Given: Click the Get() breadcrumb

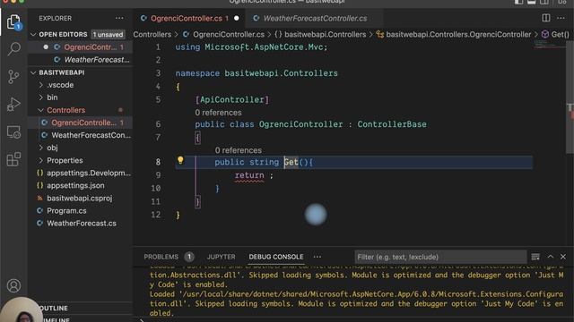Looking at the screenshot, I should click(560, 35).
